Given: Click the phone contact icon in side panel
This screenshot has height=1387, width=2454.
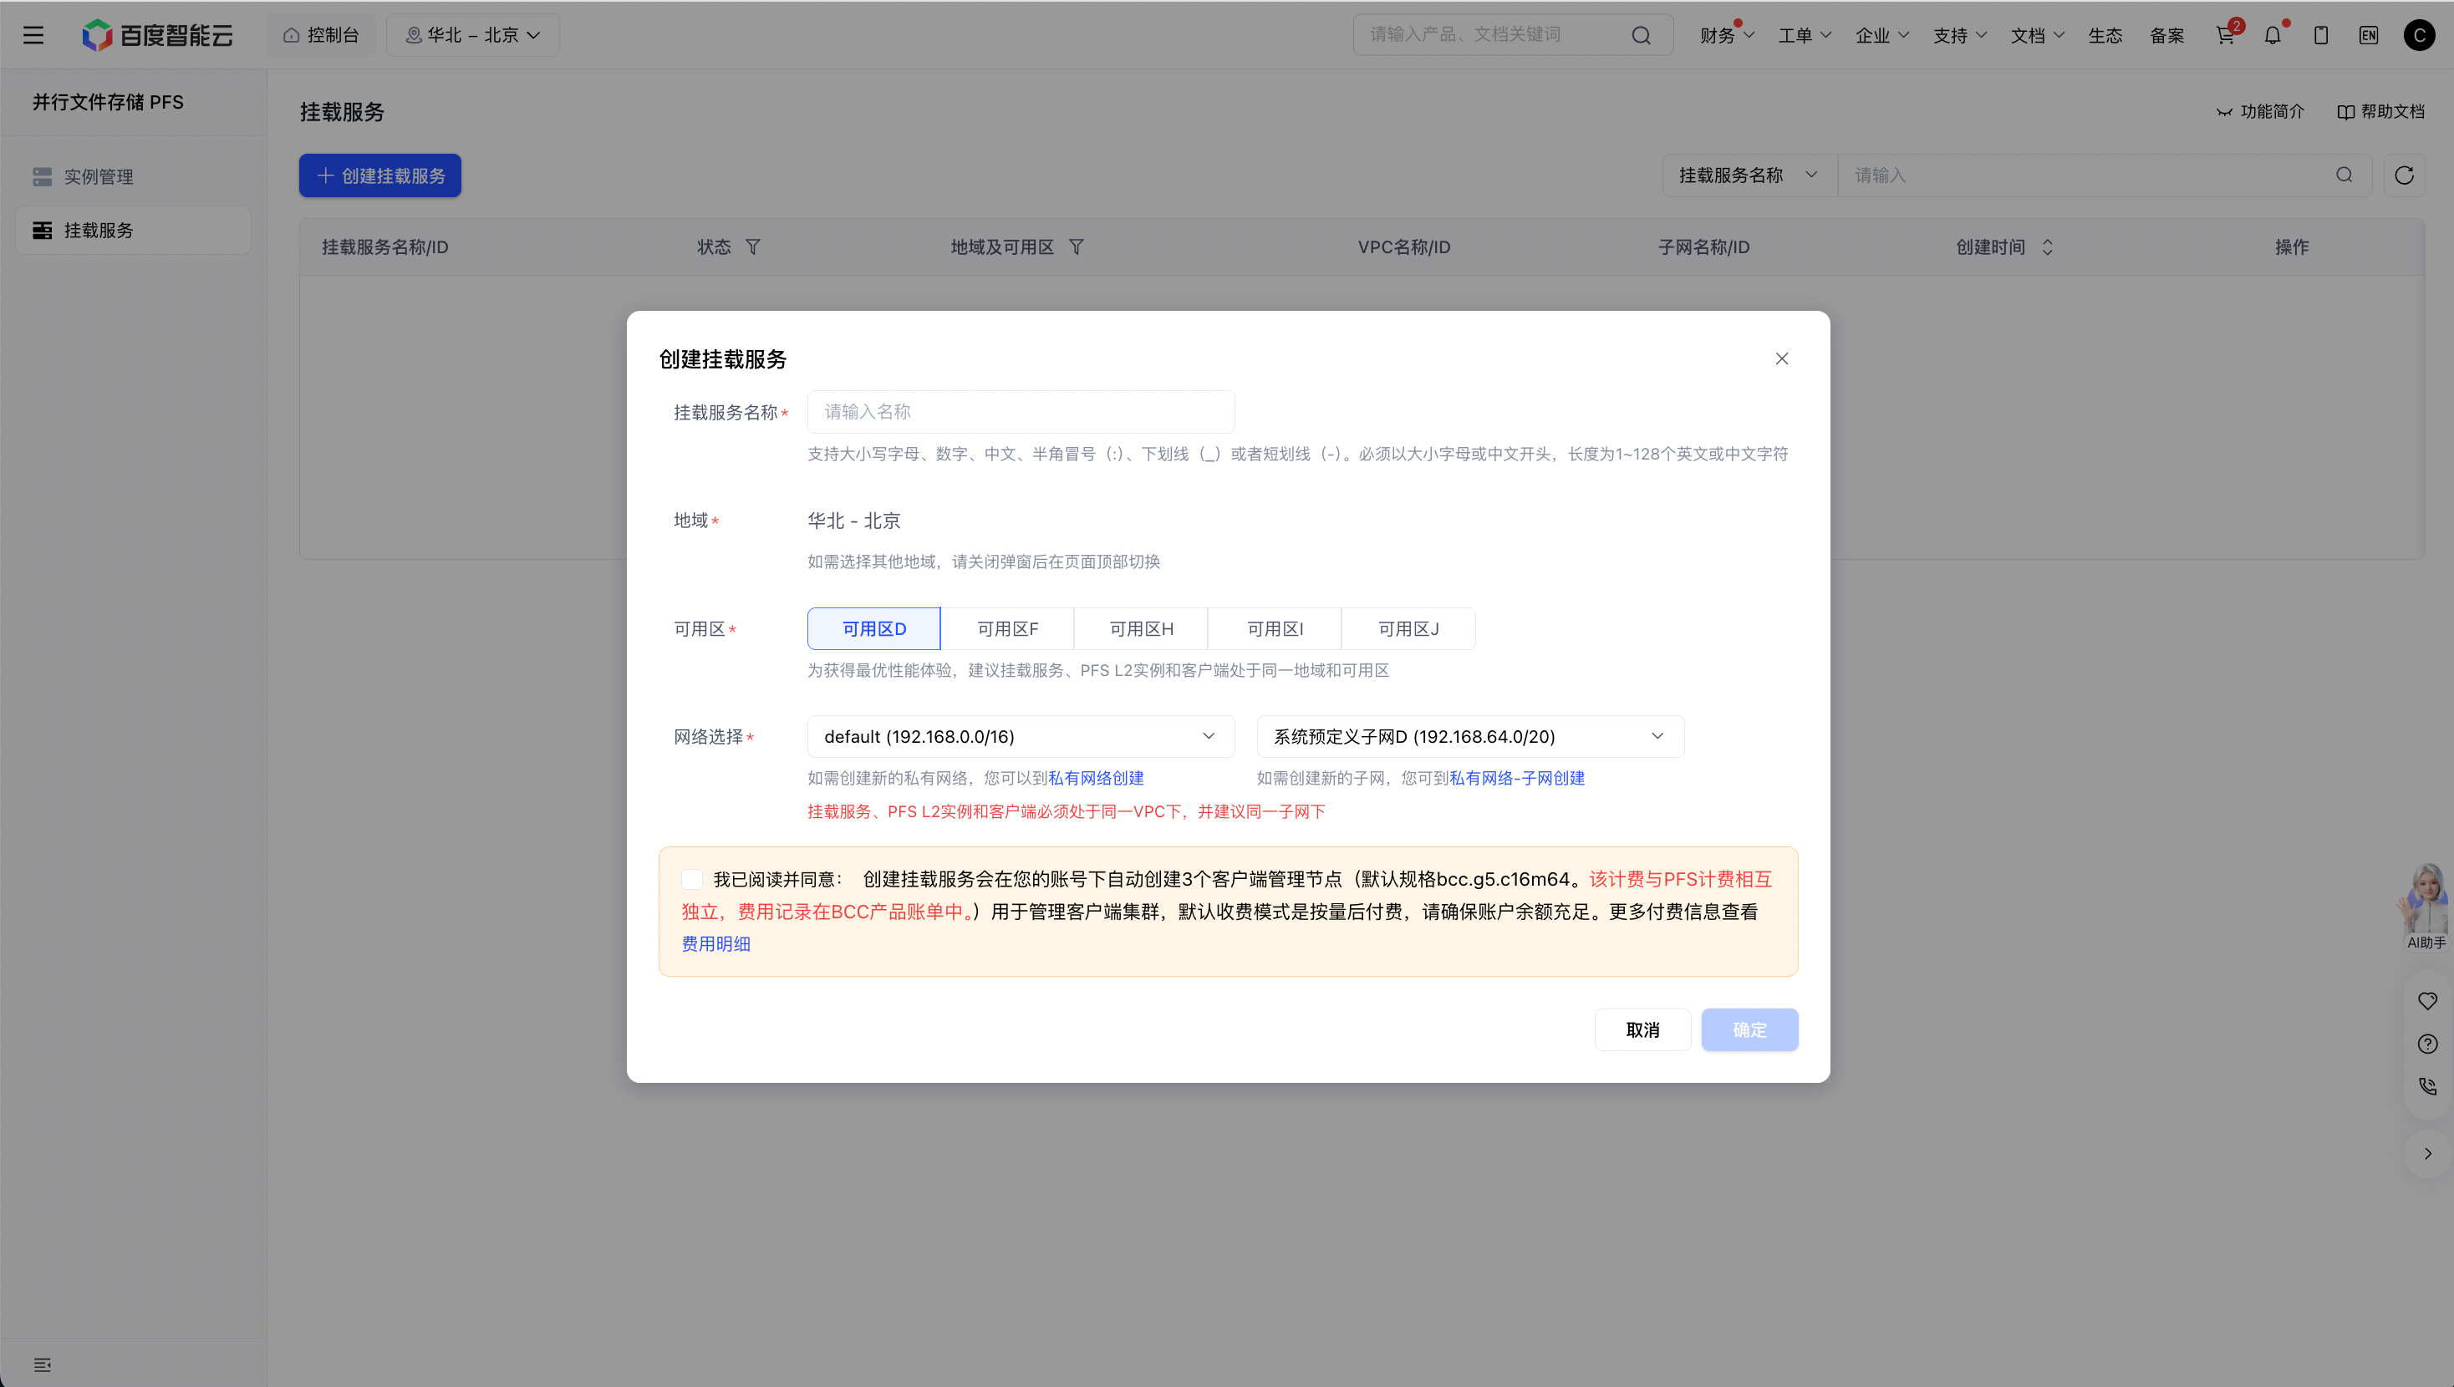Looking at the screenshot, I should click(x=2427, y=1086).
